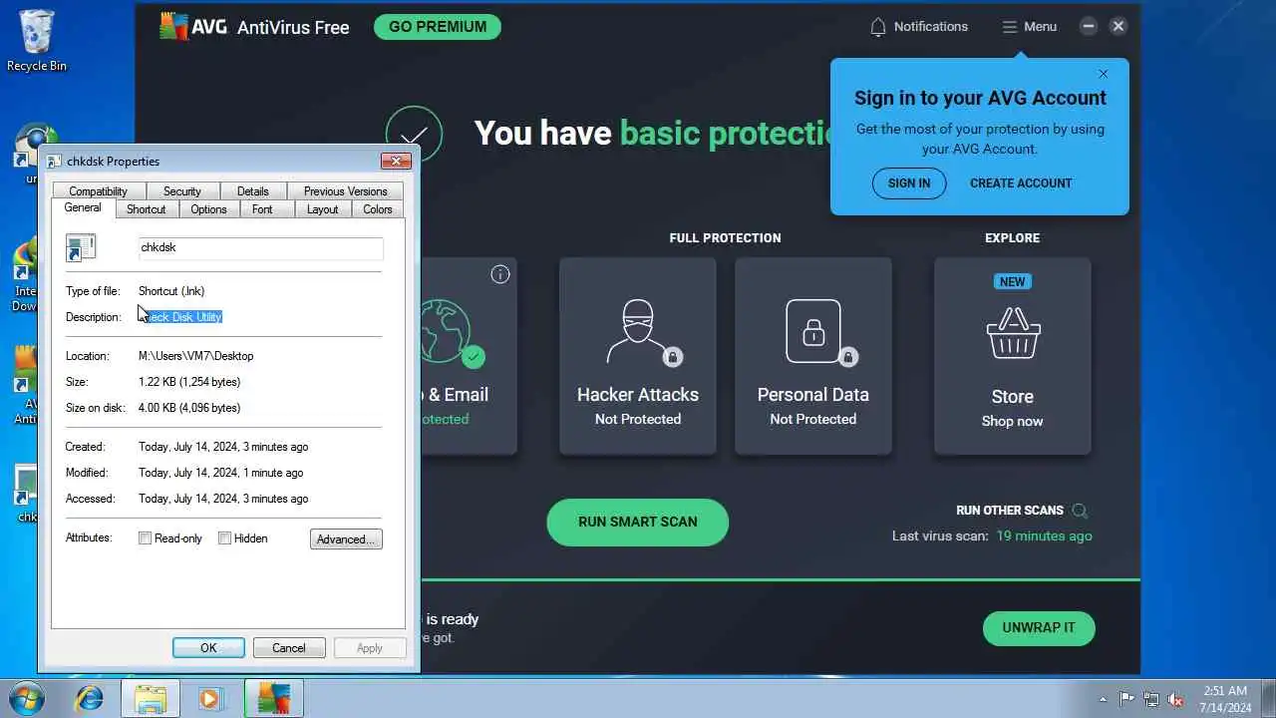Click the chkdsk shortcut icon in Properties
Screen dimensions: 1276x718
[x=81, y=247]
